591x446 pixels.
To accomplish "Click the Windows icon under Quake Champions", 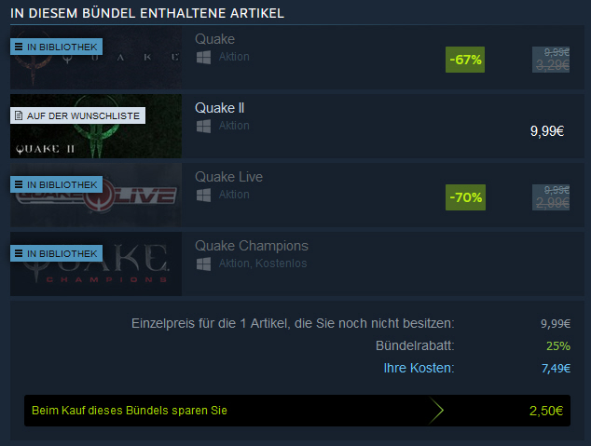I will click(x=203, y=264).
